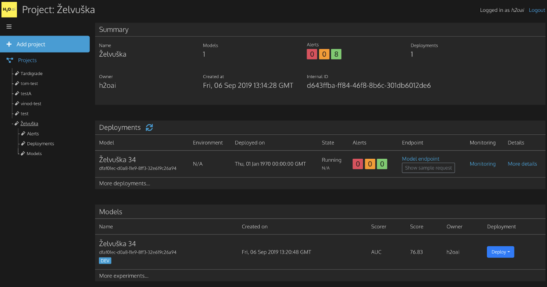Click the tag icon beside tom-test
Screen dimensions: 547x287
pos(17,83)
